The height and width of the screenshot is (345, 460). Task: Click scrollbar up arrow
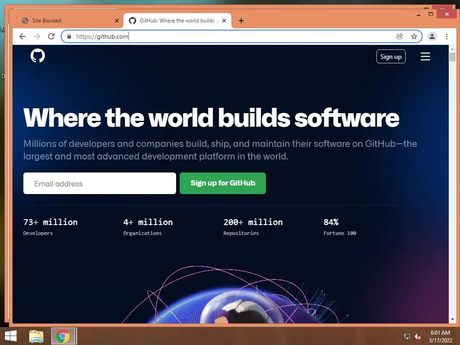[452, 49]
